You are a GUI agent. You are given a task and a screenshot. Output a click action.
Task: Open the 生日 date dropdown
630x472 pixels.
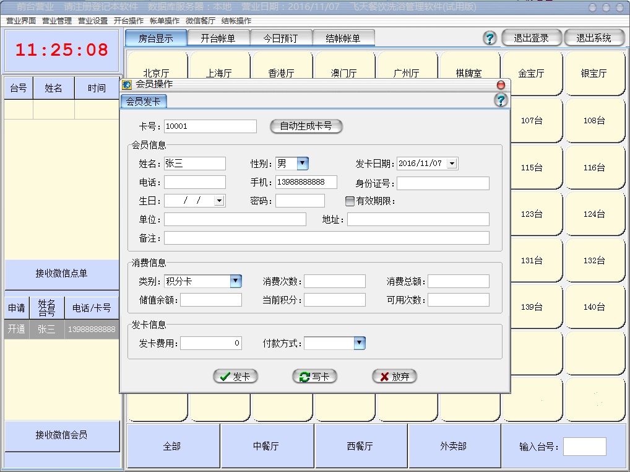pyautogui.click(x=219, y=201)
